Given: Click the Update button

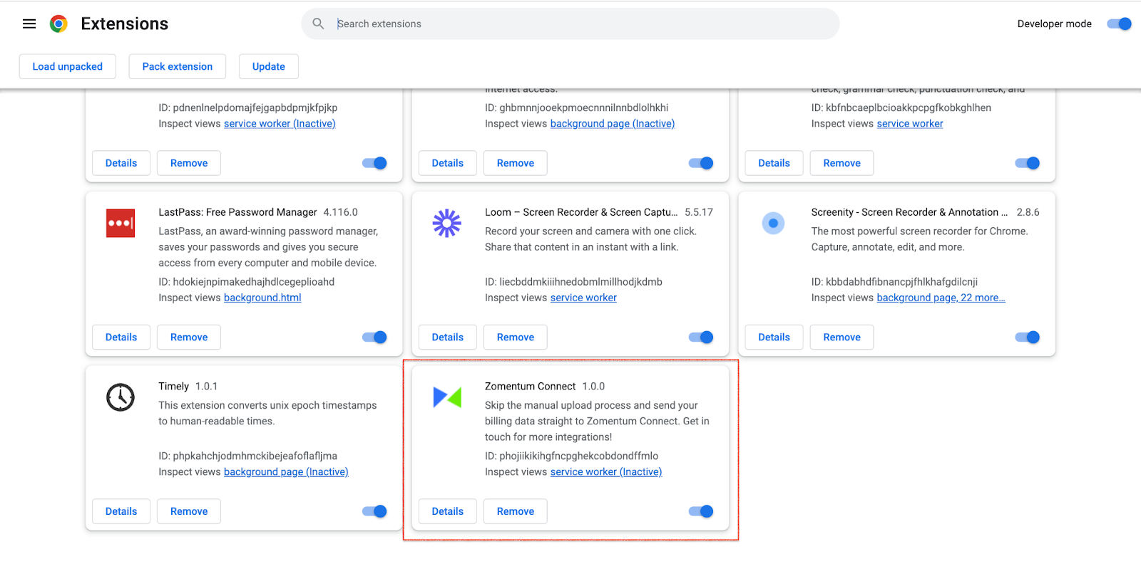Looking at the screenshot, I should pyautogui.click(x=269, y=66).
